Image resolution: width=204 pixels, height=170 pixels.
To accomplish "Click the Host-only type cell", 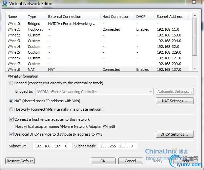I will [x=36, y=29].
